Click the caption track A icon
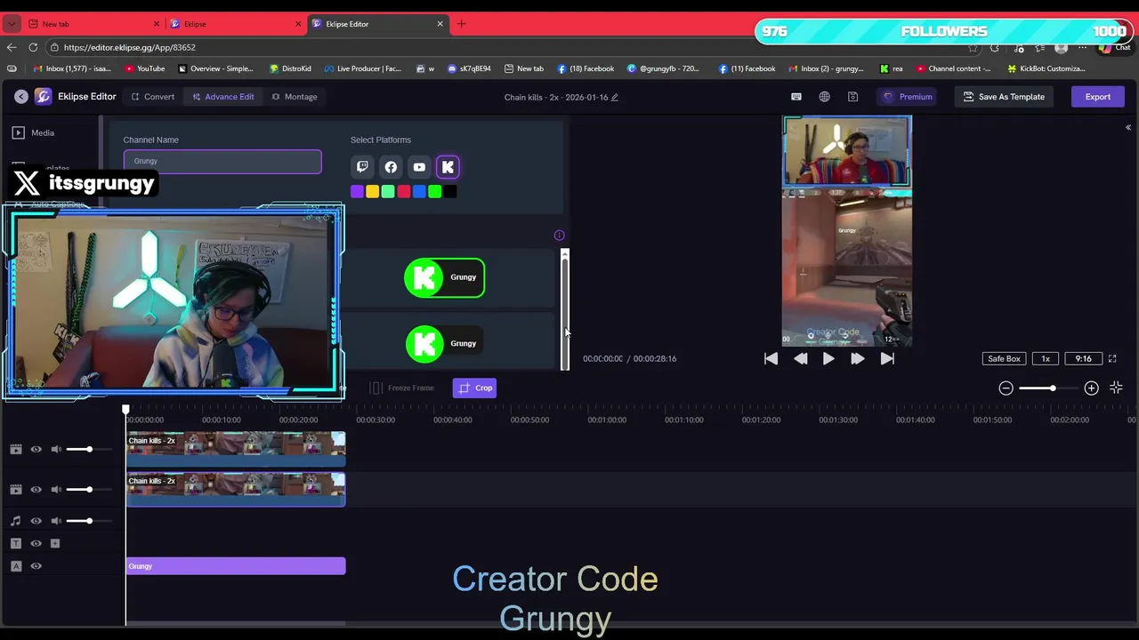 [16, 566]
